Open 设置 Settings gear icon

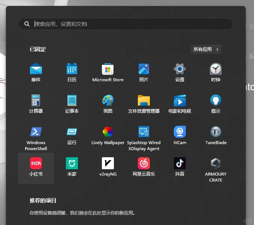coord(180,72)
